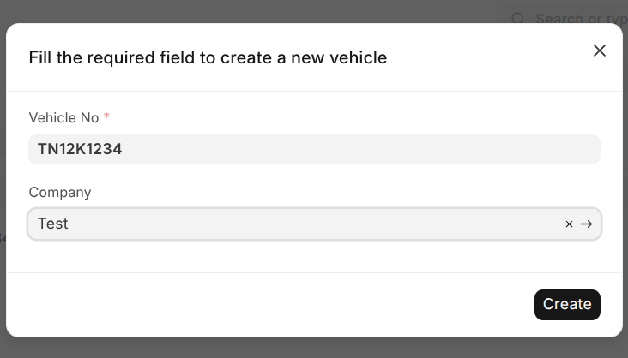Click the Vehicle No label
Image resolution: width=628 pixels, height=358 pixels.
coord(63,117)
